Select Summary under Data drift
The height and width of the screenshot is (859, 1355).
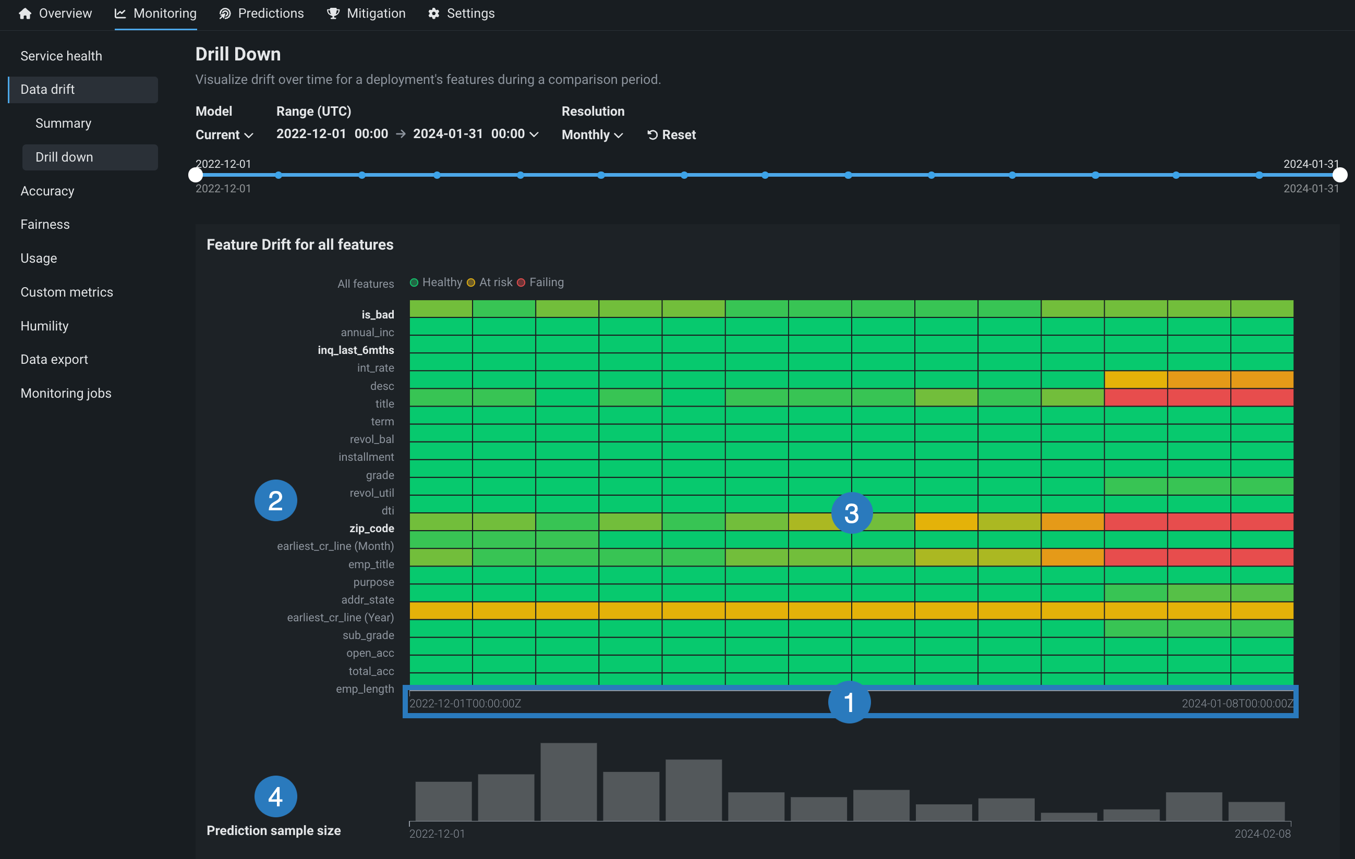(63, 123)
